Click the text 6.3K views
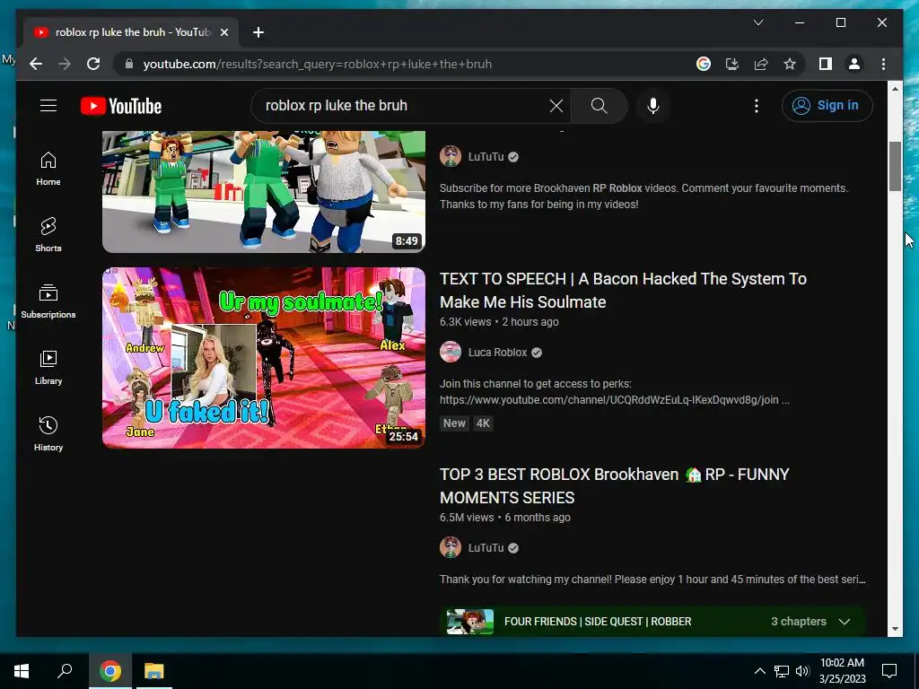 466,322
